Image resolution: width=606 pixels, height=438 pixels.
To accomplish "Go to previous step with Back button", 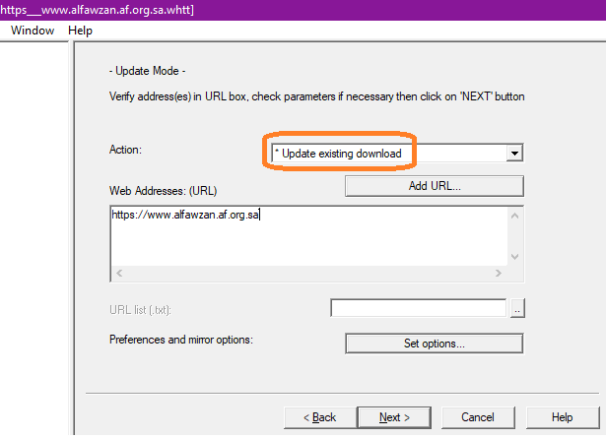I will coord(319,417).
